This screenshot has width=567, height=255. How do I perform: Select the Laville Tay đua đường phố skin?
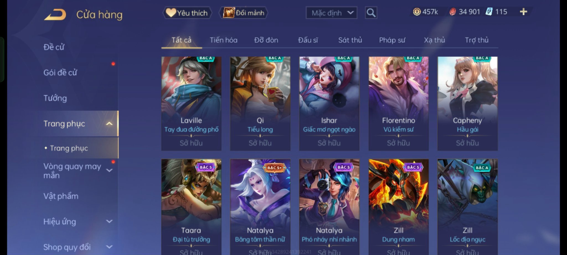[x=191, y=104]
